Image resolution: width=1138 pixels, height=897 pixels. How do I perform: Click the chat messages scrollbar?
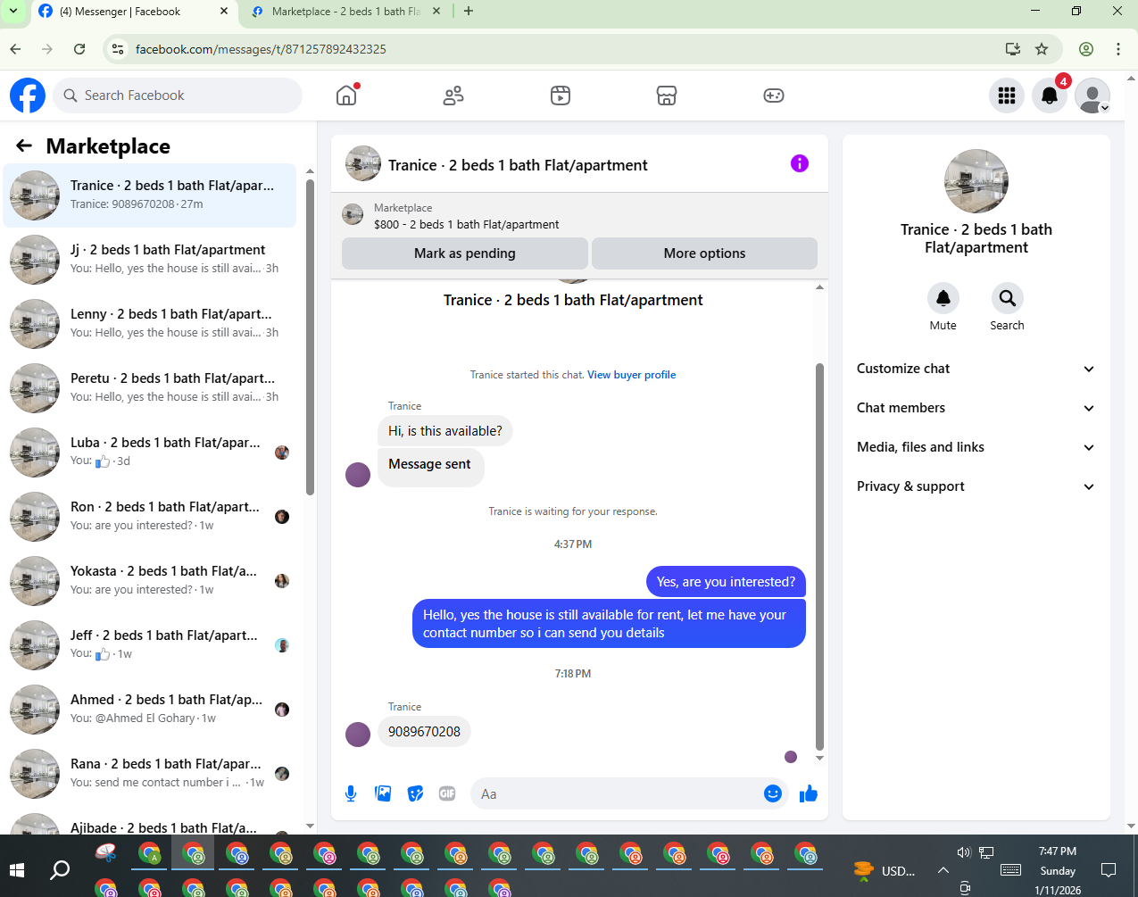coord(819,557)
